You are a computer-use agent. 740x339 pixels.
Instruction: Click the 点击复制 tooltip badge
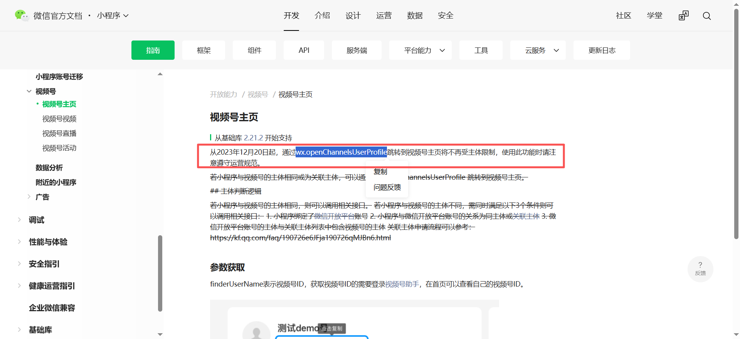332,329
